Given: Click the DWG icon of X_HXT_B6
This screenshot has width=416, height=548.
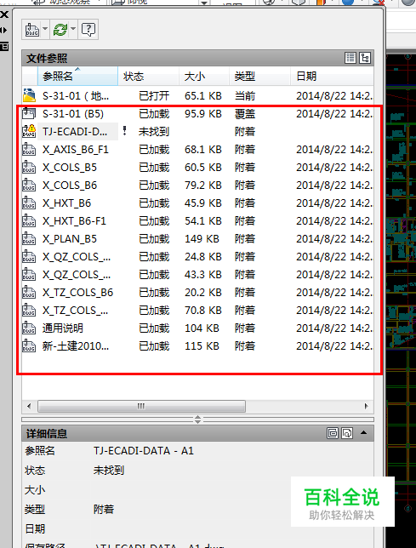Looking at the screenshot, I should [29, 203].
